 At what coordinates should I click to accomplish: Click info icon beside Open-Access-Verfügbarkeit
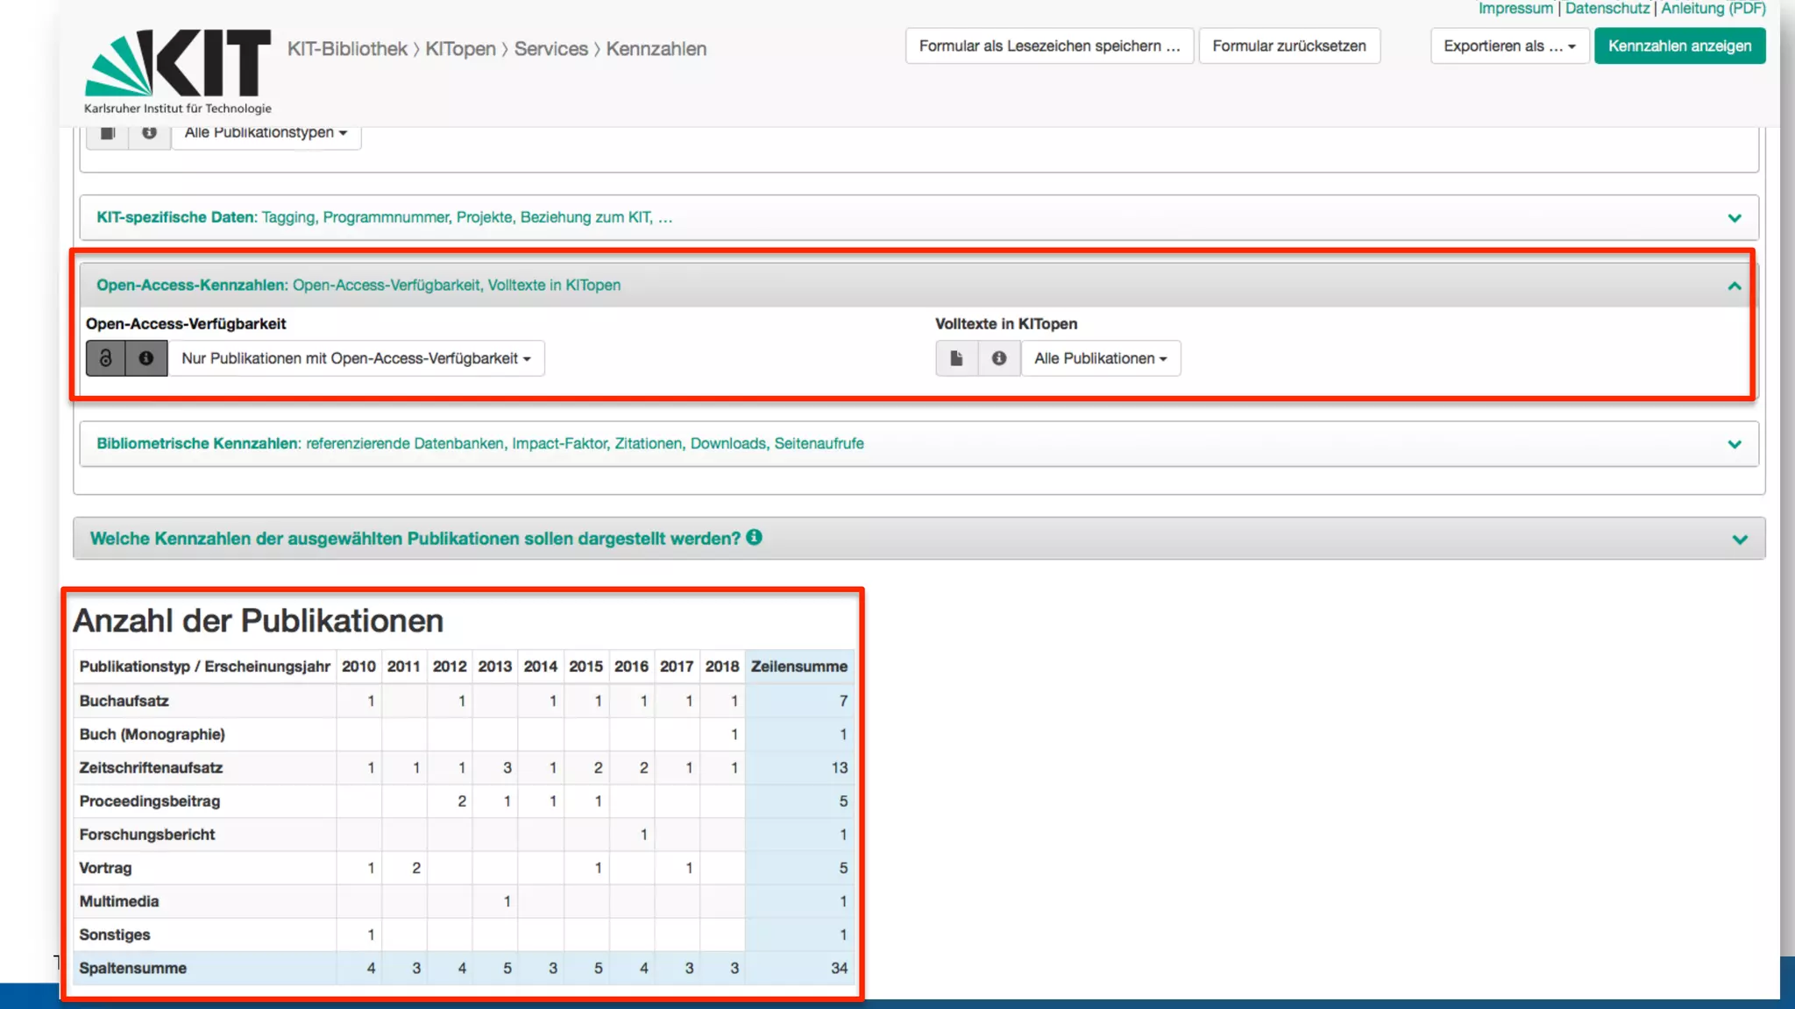(x=146, y=358)
